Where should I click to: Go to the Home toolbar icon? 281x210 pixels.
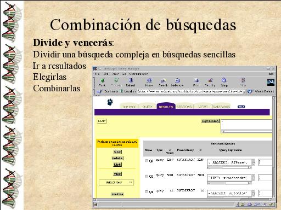149,80
